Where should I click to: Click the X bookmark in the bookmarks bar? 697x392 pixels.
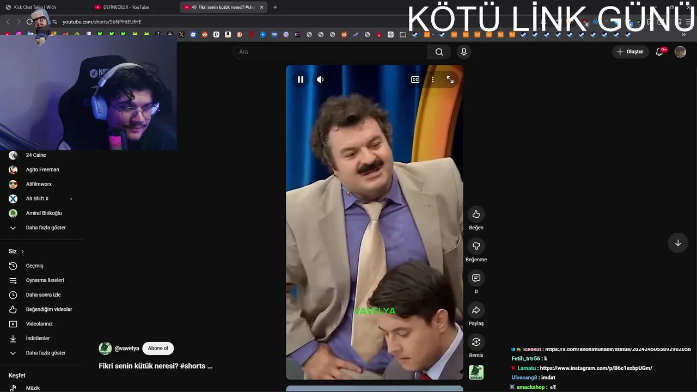(x=181, y=34)
